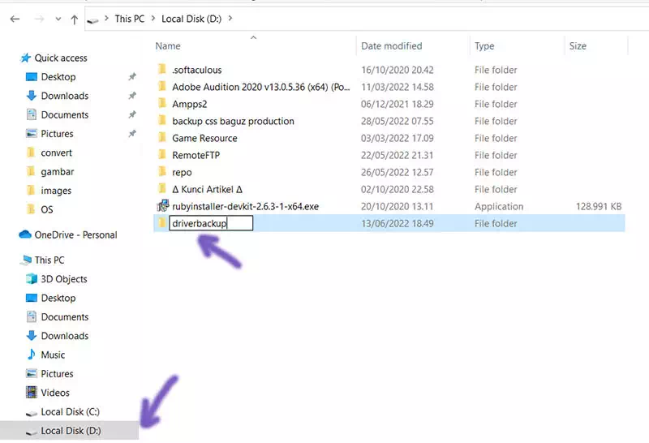Click the rubyinstaller application icon

pos(163,206)
